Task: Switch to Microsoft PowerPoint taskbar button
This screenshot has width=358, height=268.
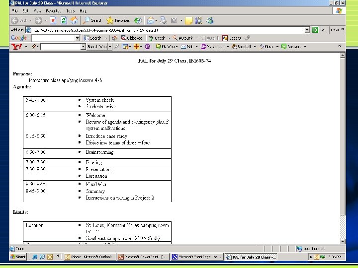Action: pos(143,257)
